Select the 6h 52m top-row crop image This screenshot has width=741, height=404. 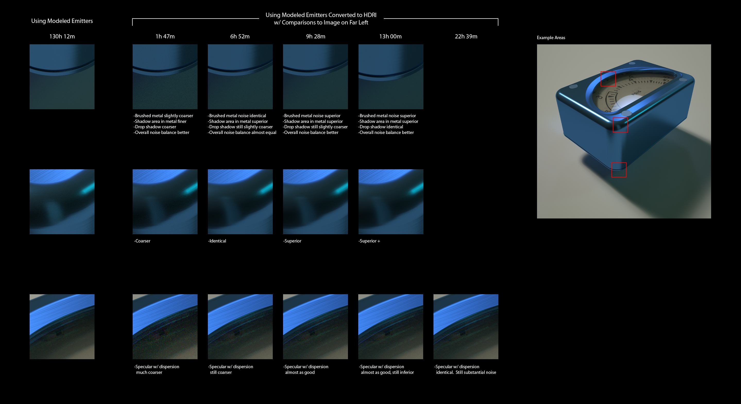coord(240,77)
